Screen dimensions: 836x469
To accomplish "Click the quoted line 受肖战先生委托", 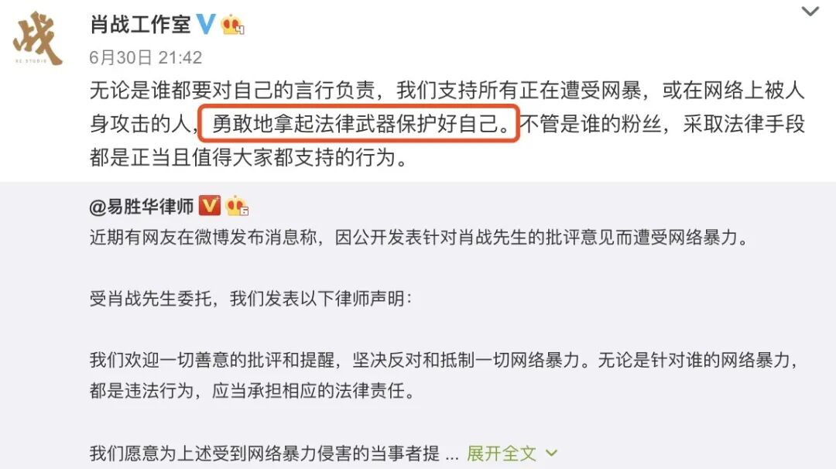I will 251,299.
